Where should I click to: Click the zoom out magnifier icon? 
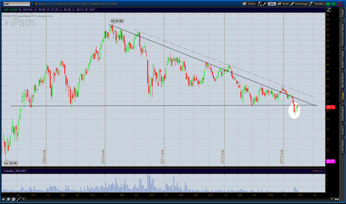[14, 199]
